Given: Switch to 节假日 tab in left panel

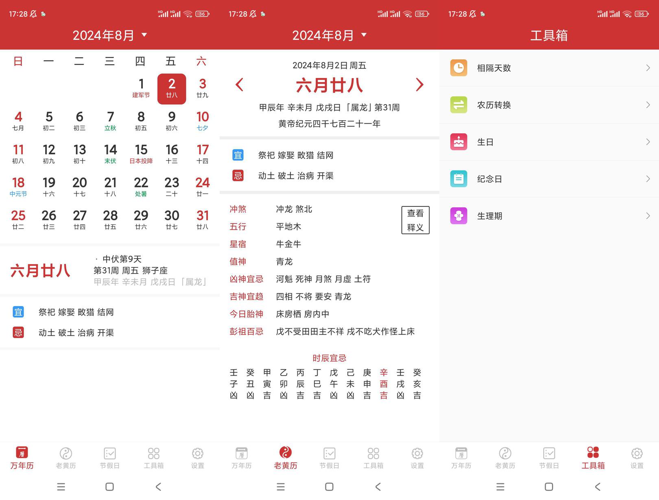Looking at the screenshot, I should click(x=110, y=458).
